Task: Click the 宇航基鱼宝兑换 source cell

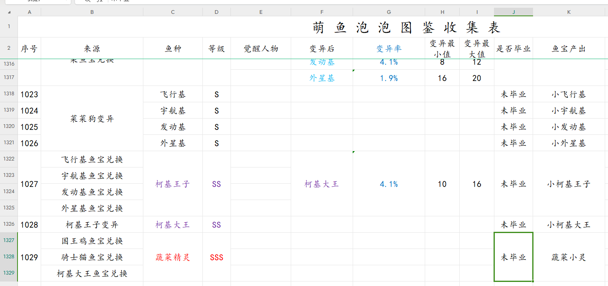Action: pyautogui.click(x=92, y=176)
